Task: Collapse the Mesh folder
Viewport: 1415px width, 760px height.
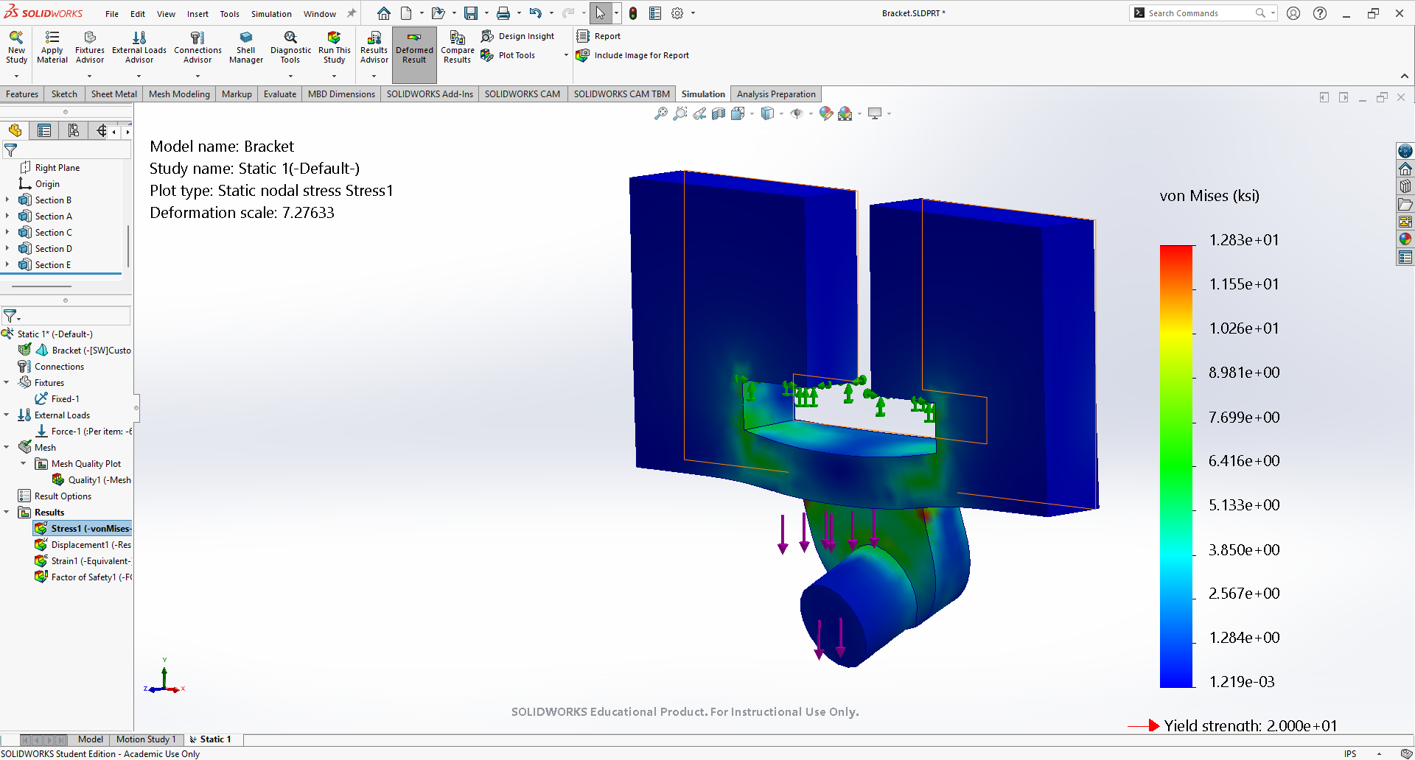Action: [7, 447]
